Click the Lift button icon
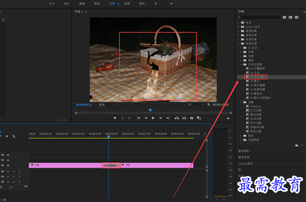The height and width of the screenshot is (202, 306). tap(177, 118)
